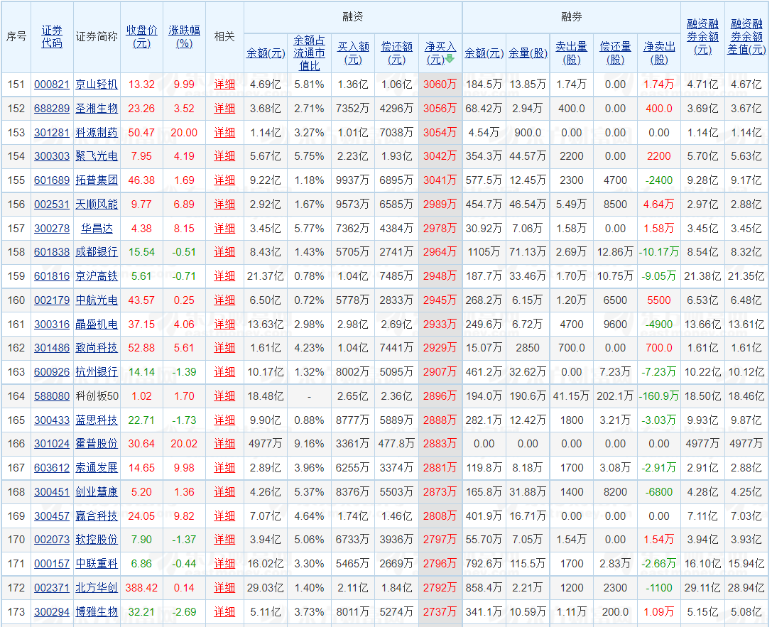772x627 pixels.
Task: Open stock code 000821 link
Action: coord(52,84)
